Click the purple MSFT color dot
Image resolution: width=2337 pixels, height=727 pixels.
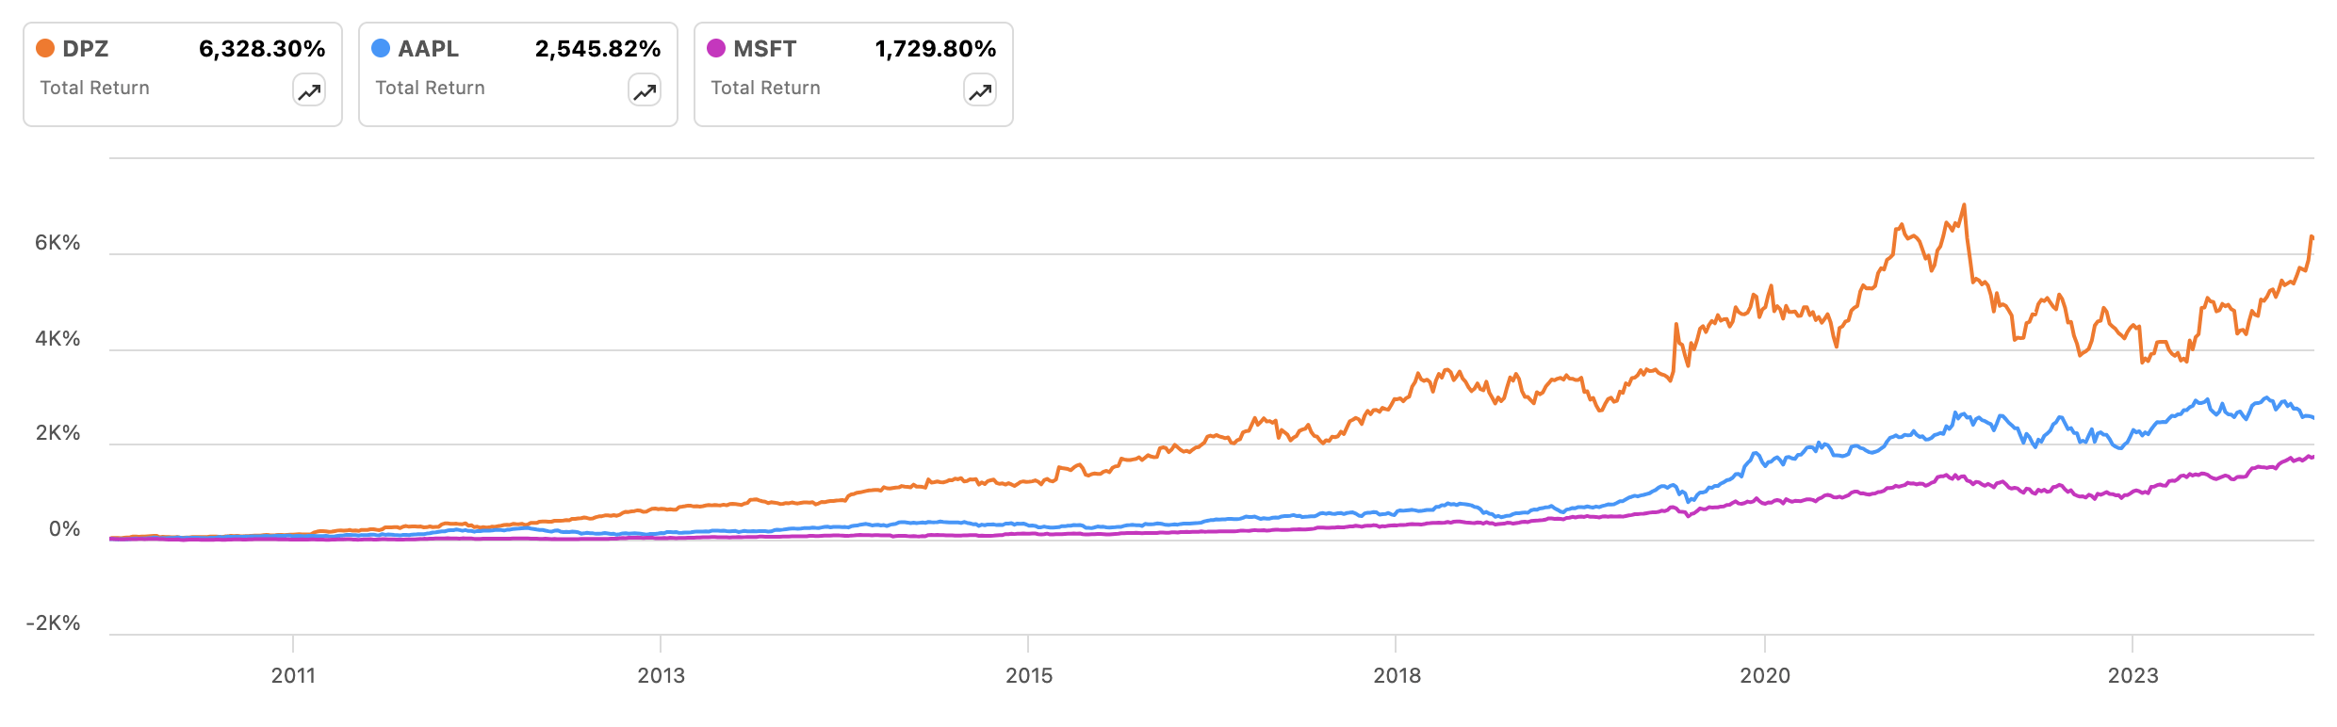(x=716, y=48)
